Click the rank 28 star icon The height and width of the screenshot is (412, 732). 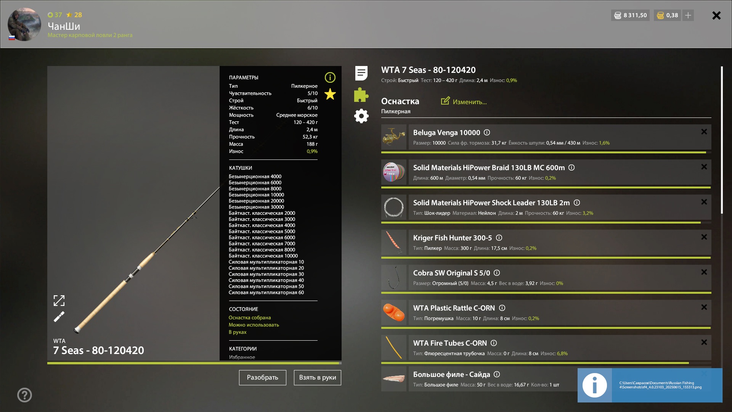69,14
